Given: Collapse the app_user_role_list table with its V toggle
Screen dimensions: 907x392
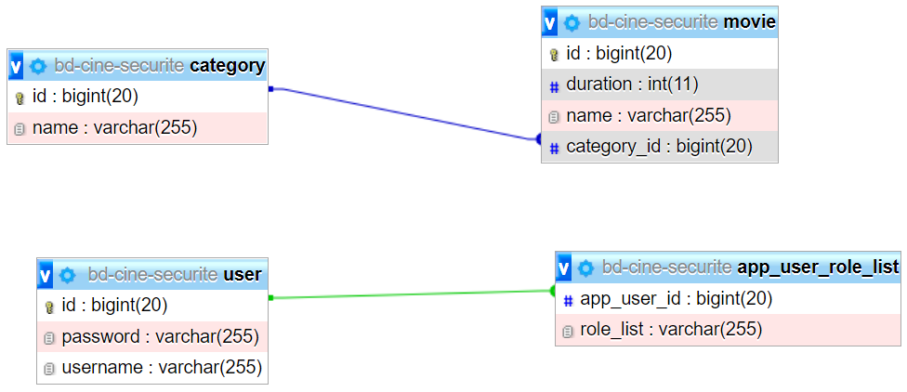Looking at the screenshot, I should click(x=564, y=268).
